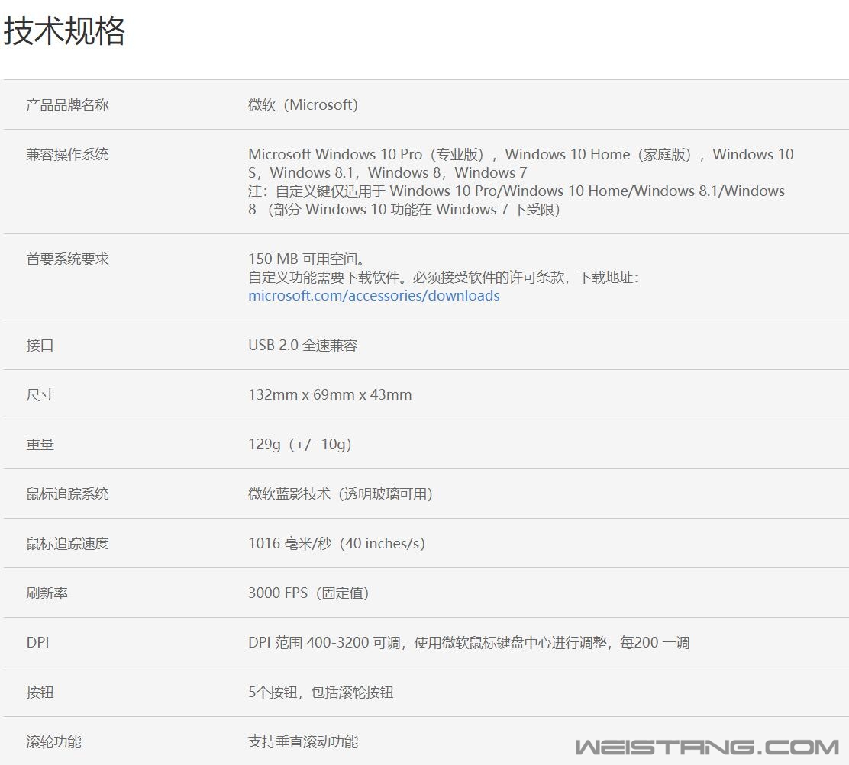849x765 pixels.
Task: Select the 重量 row label
Action: [40, 445]
